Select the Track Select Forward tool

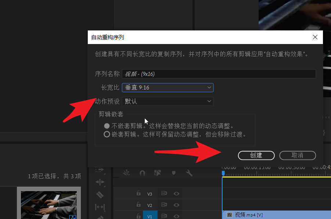click(x=100, y=170)
